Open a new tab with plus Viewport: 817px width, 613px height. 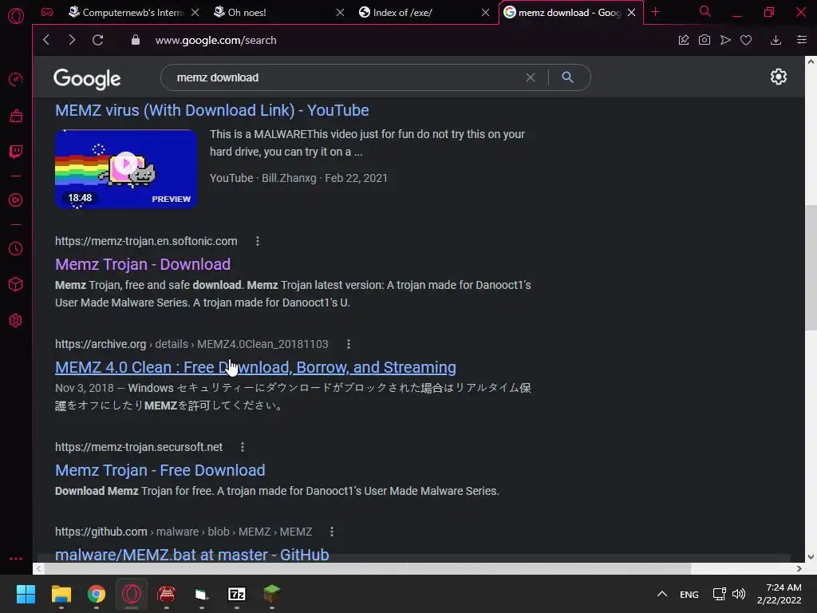(x=656, y=12)
